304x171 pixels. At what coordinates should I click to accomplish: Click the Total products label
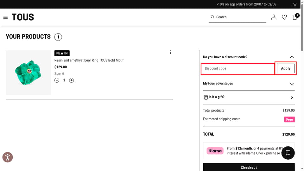point(214,111)
